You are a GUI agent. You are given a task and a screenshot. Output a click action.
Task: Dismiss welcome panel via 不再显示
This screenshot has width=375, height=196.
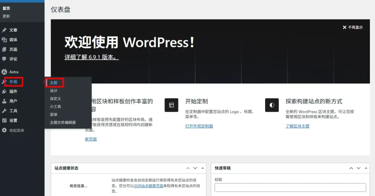[x=353, y=27]
